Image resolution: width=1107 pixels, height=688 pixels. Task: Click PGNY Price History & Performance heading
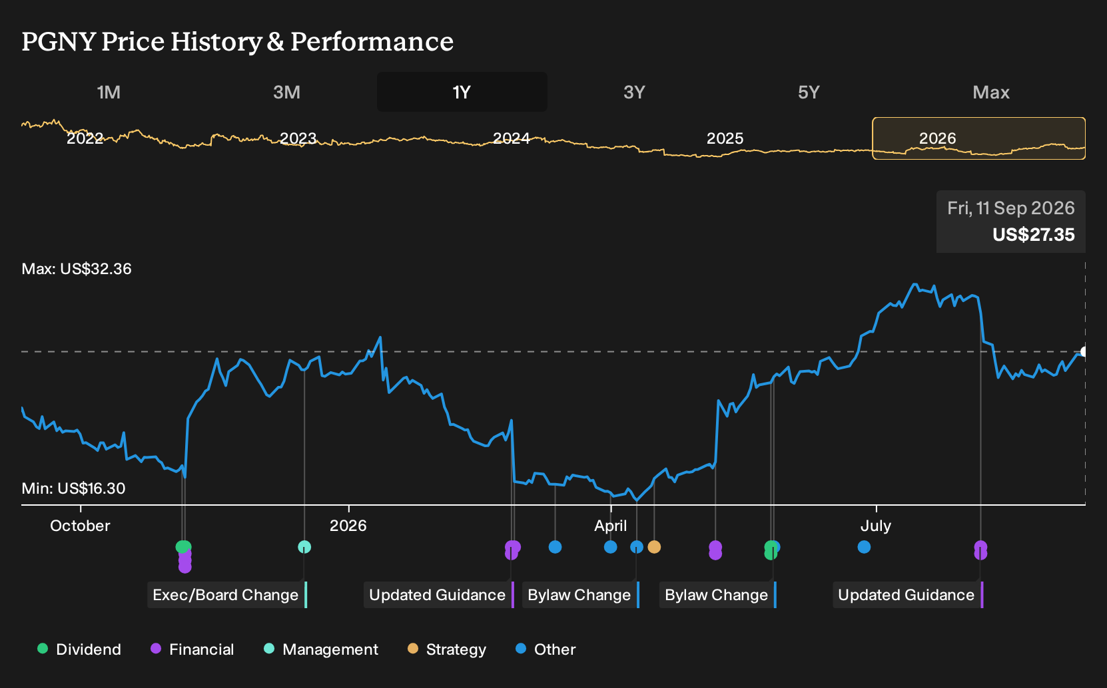pos(238,41)
